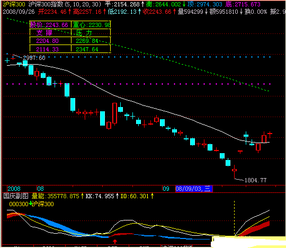
Task: Click the 09 month label on the time axis
Action: (x=166, y=189)
